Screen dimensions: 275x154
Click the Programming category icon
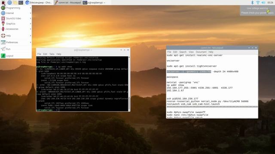[x=3, y=8]
